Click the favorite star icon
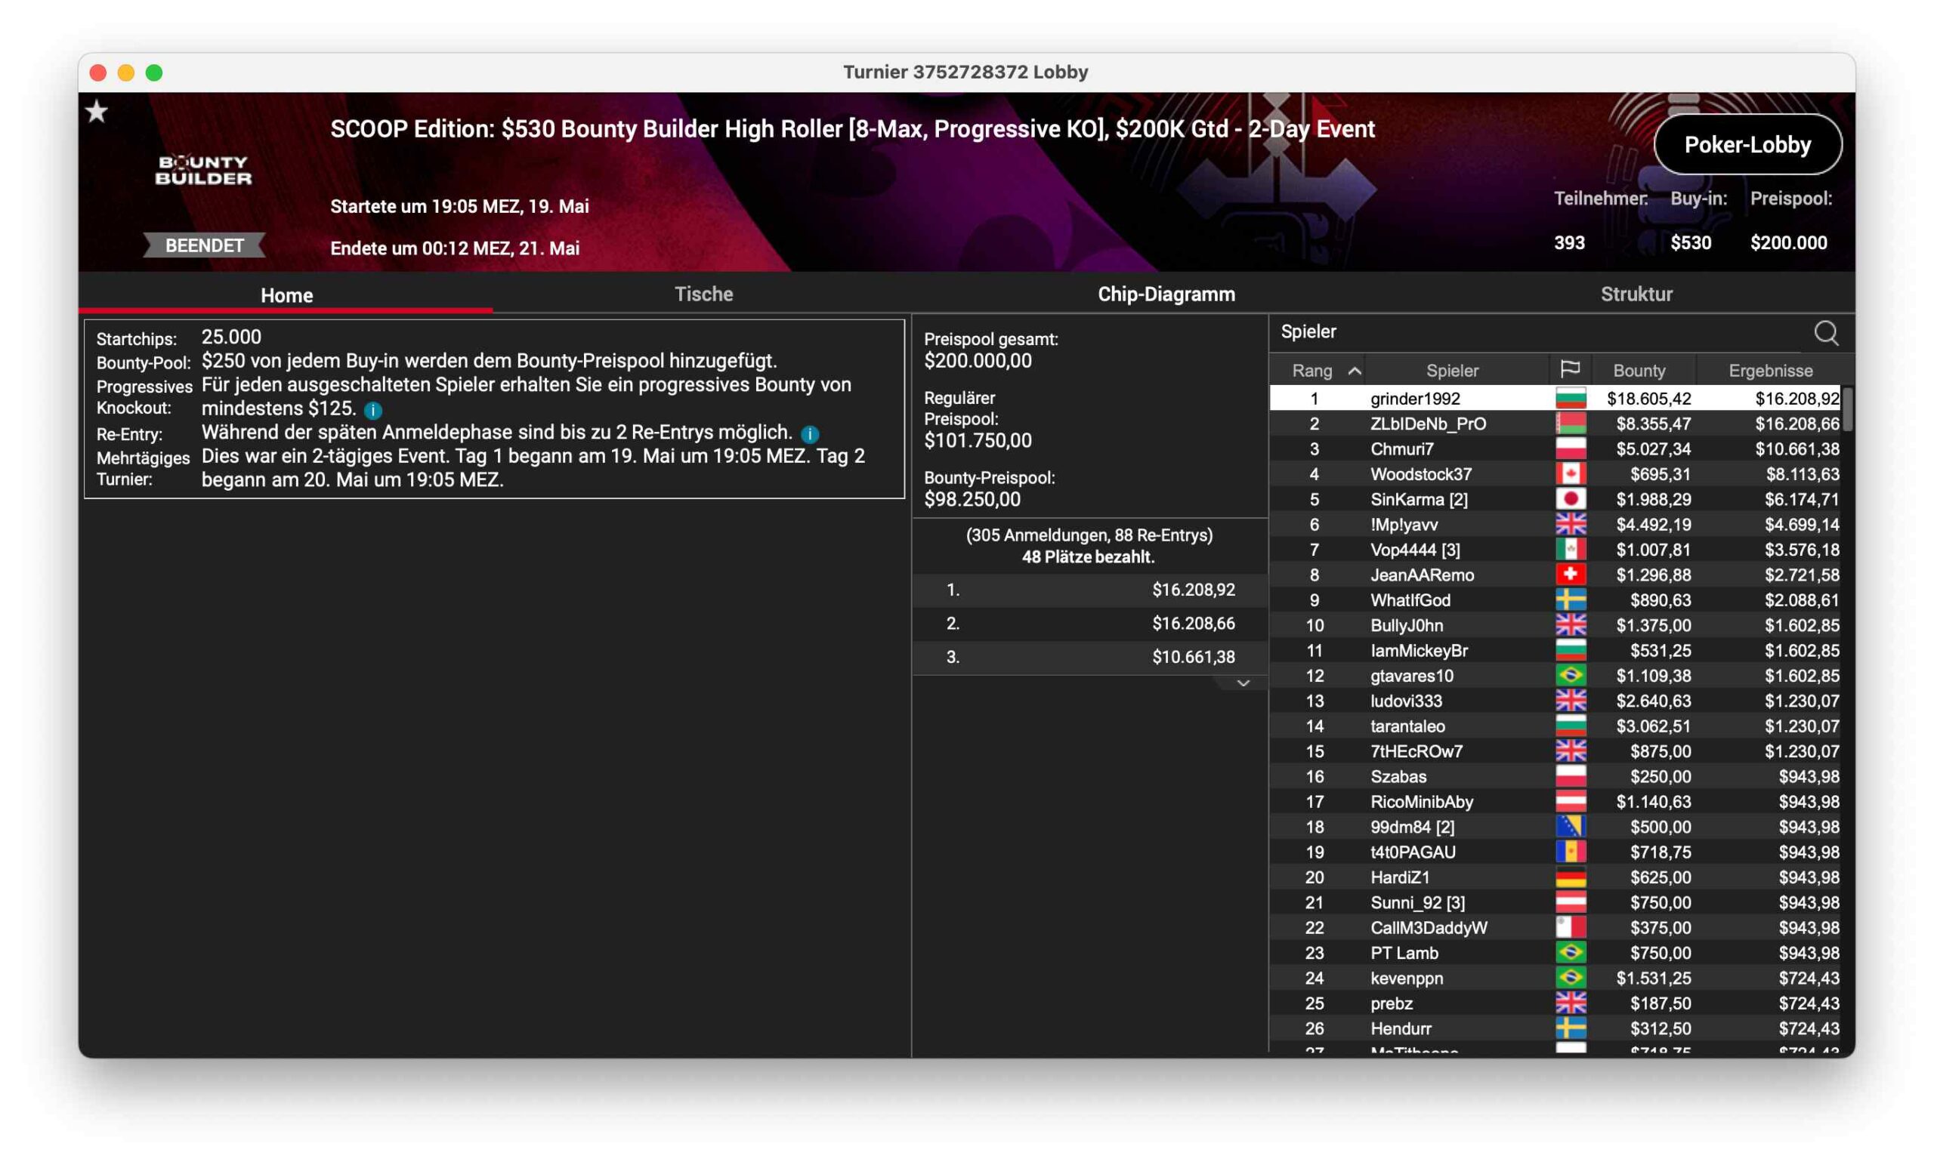1934x1162 pixels. click(x=97, y=112)
